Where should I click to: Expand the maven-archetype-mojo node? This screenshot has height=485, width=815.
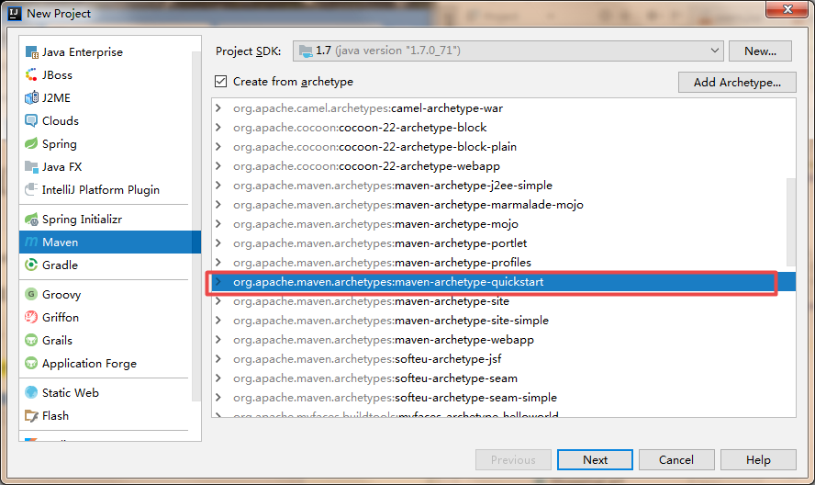coord(218,224)
